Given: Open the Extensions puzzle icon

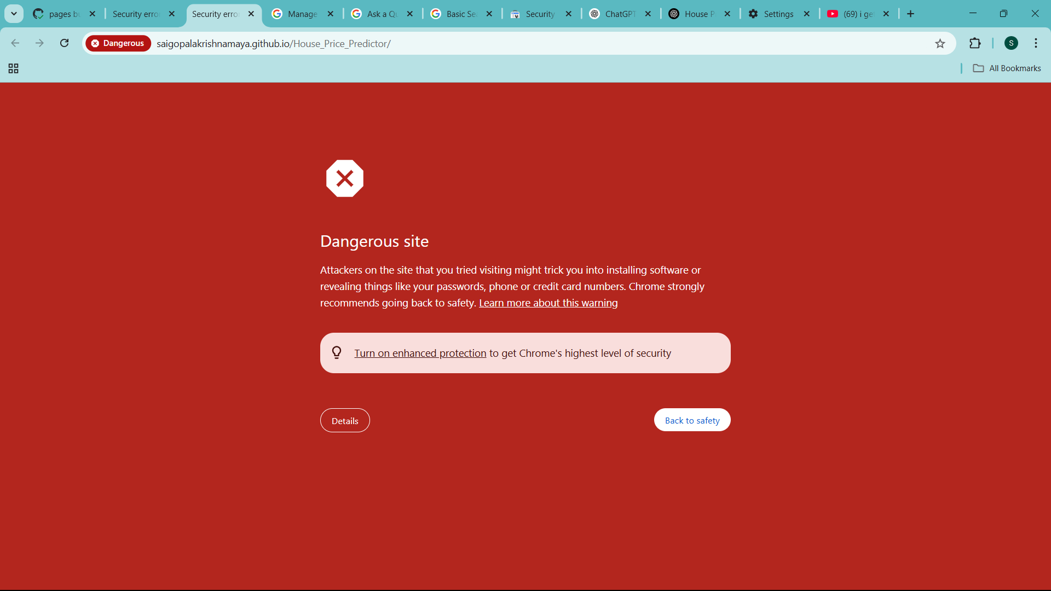Looking at the screenshot, I should [x=975, y=43].
